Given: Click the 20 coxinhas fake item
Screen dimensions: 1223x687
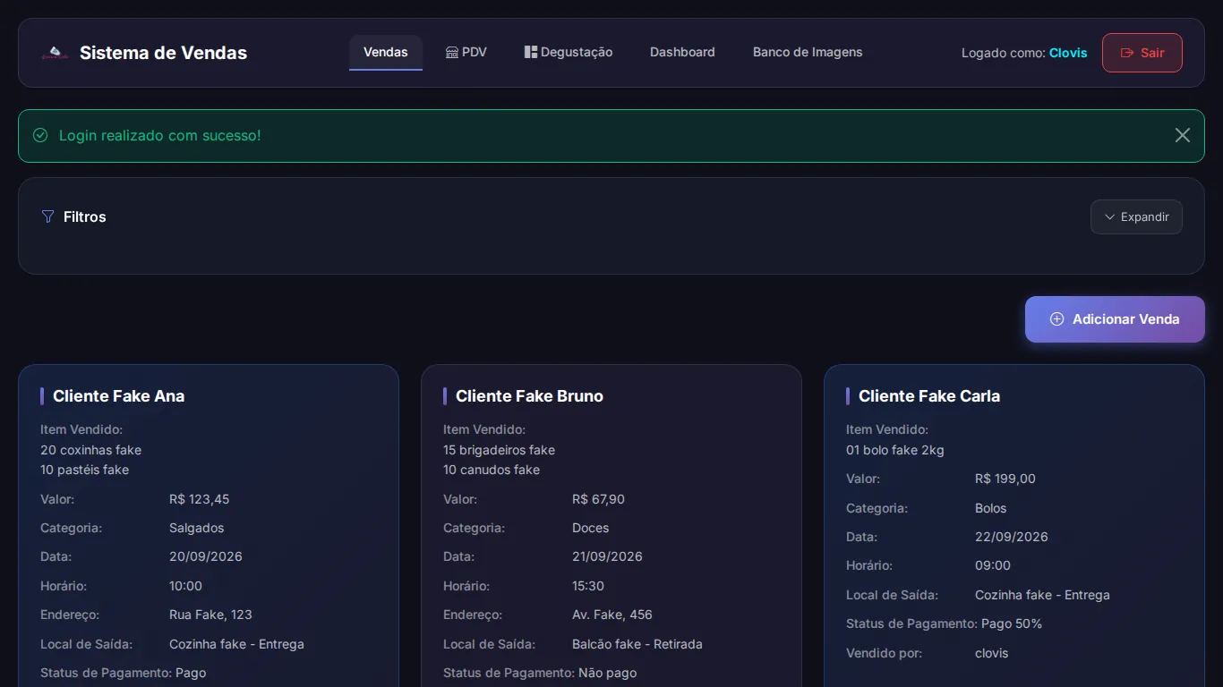Looking at the screenshot, I should (x=90, y=450).
